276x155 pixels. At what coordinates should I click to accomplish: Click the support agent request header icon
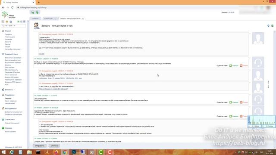click(36, 26)
